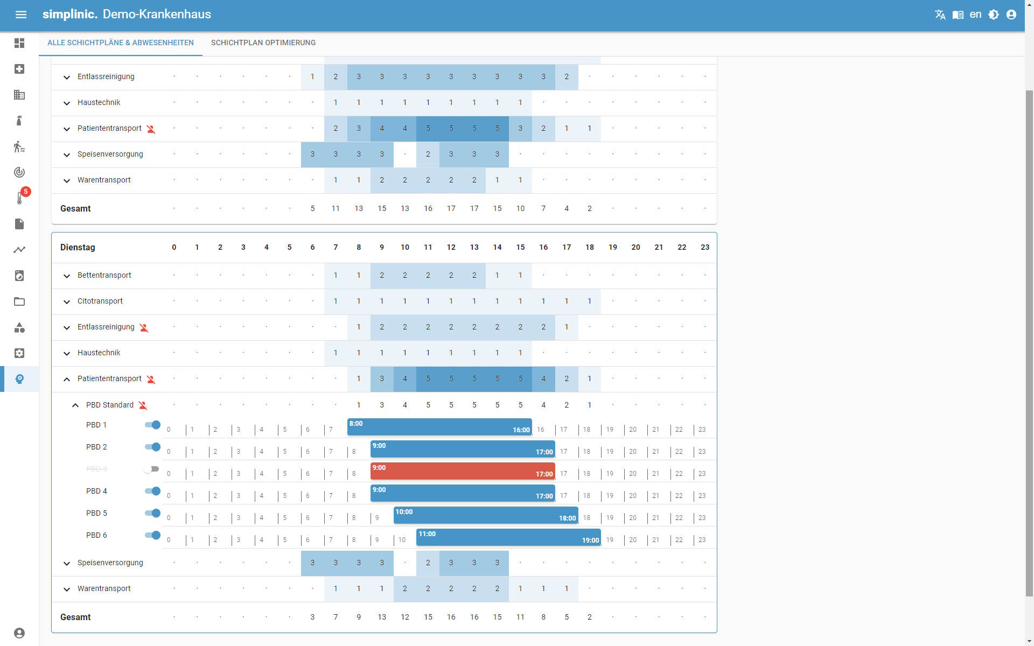Click the translate language icon
This screenshot has height=646, width=1034.
click(940, 15)
